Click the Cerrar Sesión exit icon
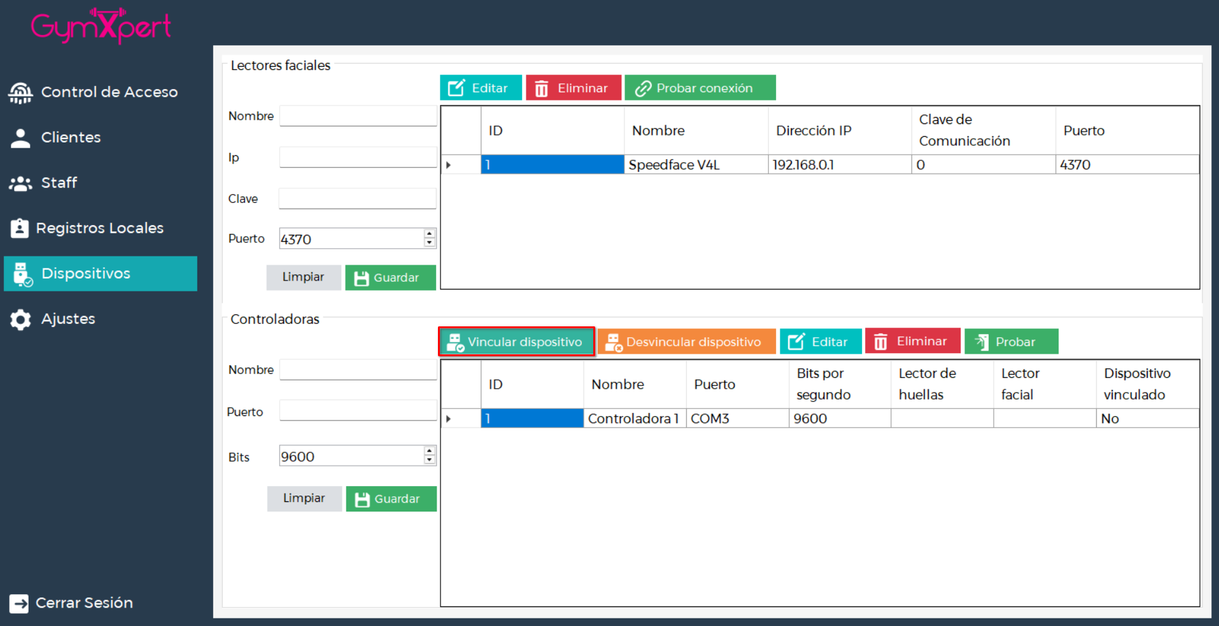The width and height of the screenshot is (1219, 626). coord(19,603)
